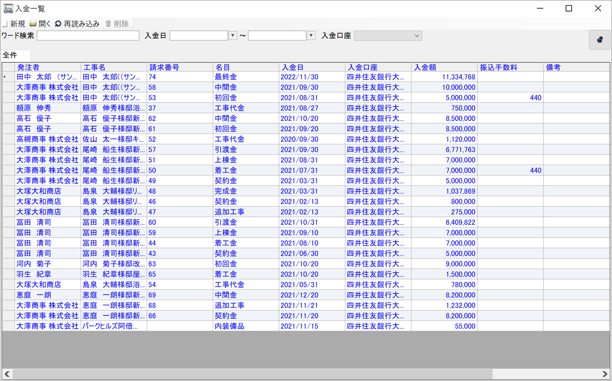Select the 内装備品 payment row
This screenshot has width=612, height=381.
coord(229,326)
